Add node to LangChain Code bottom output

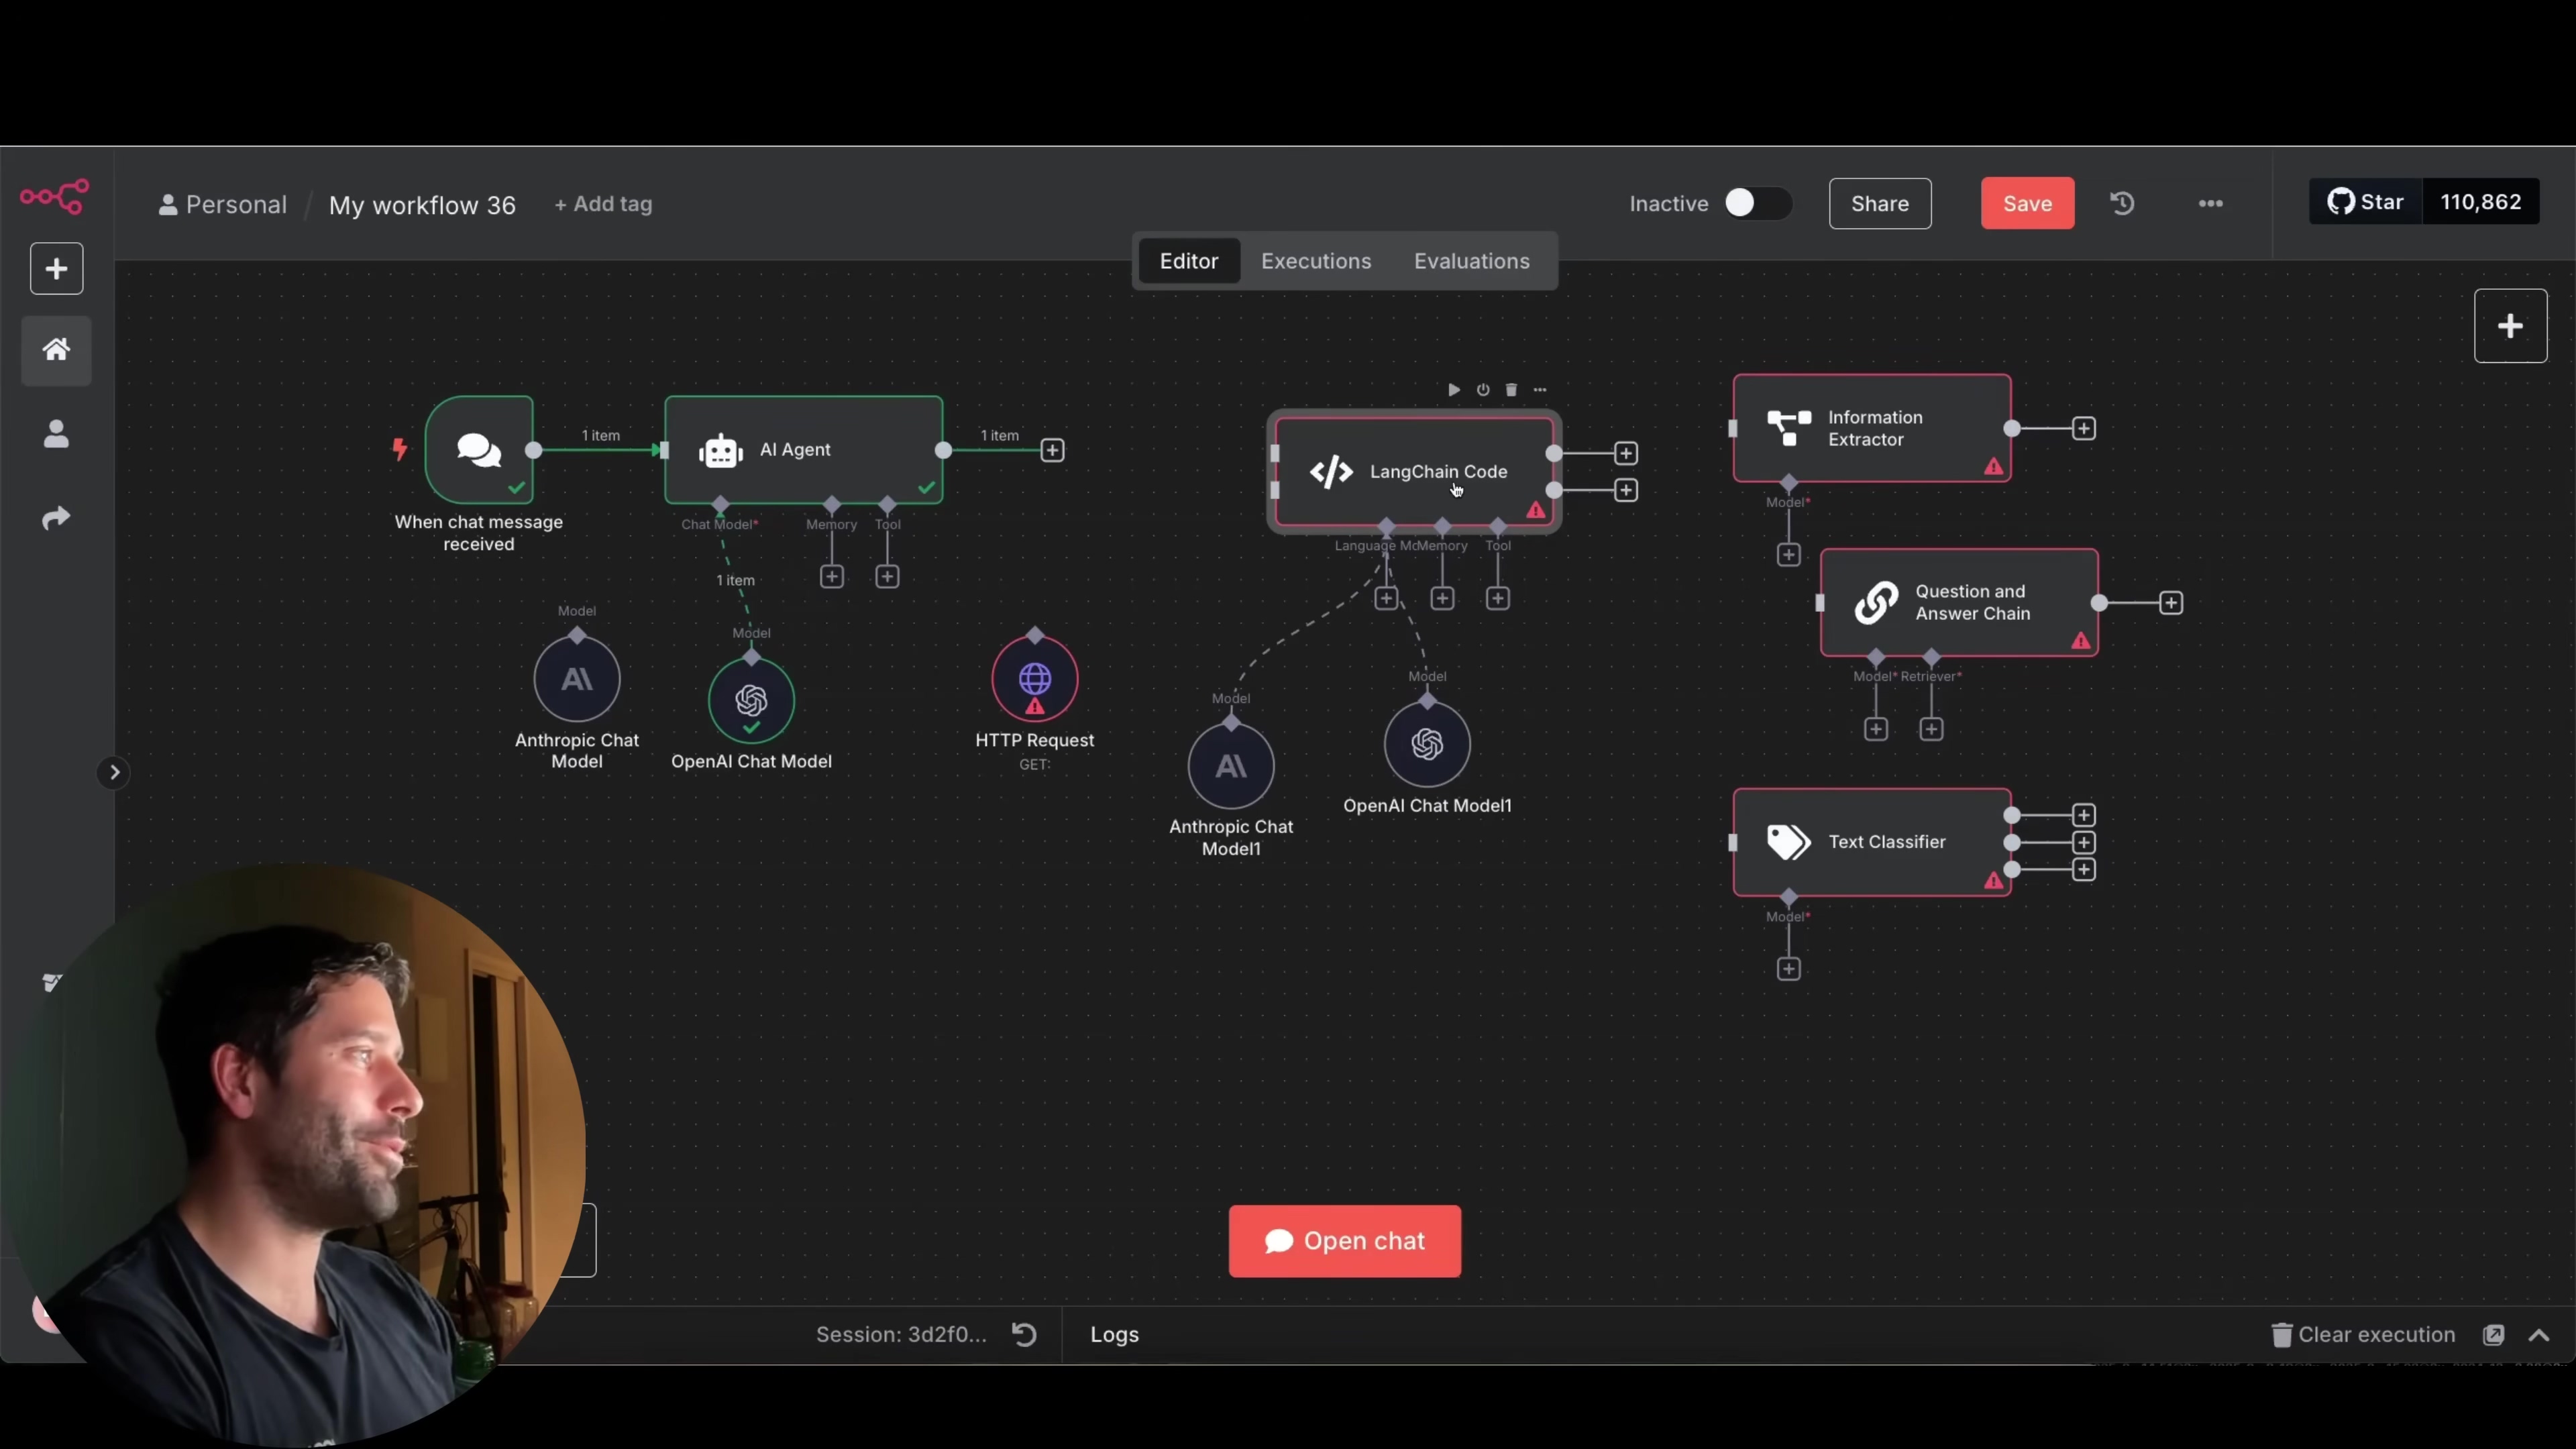click(x=1626, y=490)
